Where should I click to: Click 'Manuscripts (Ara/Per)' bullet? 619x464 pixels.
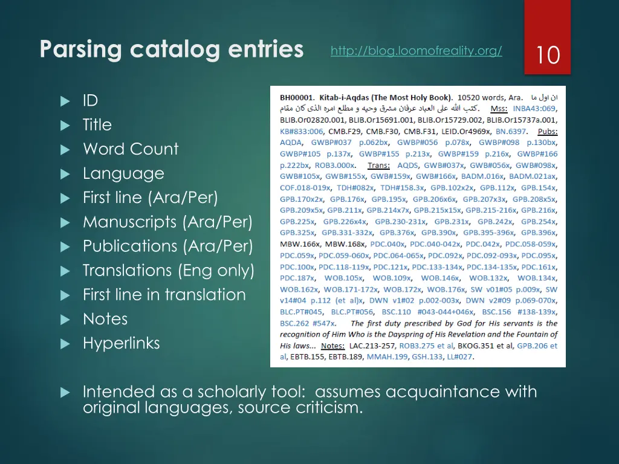[x=168, y=222]
